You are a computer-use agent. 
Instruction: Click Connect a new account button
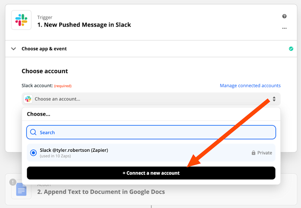tap(151, 173)
